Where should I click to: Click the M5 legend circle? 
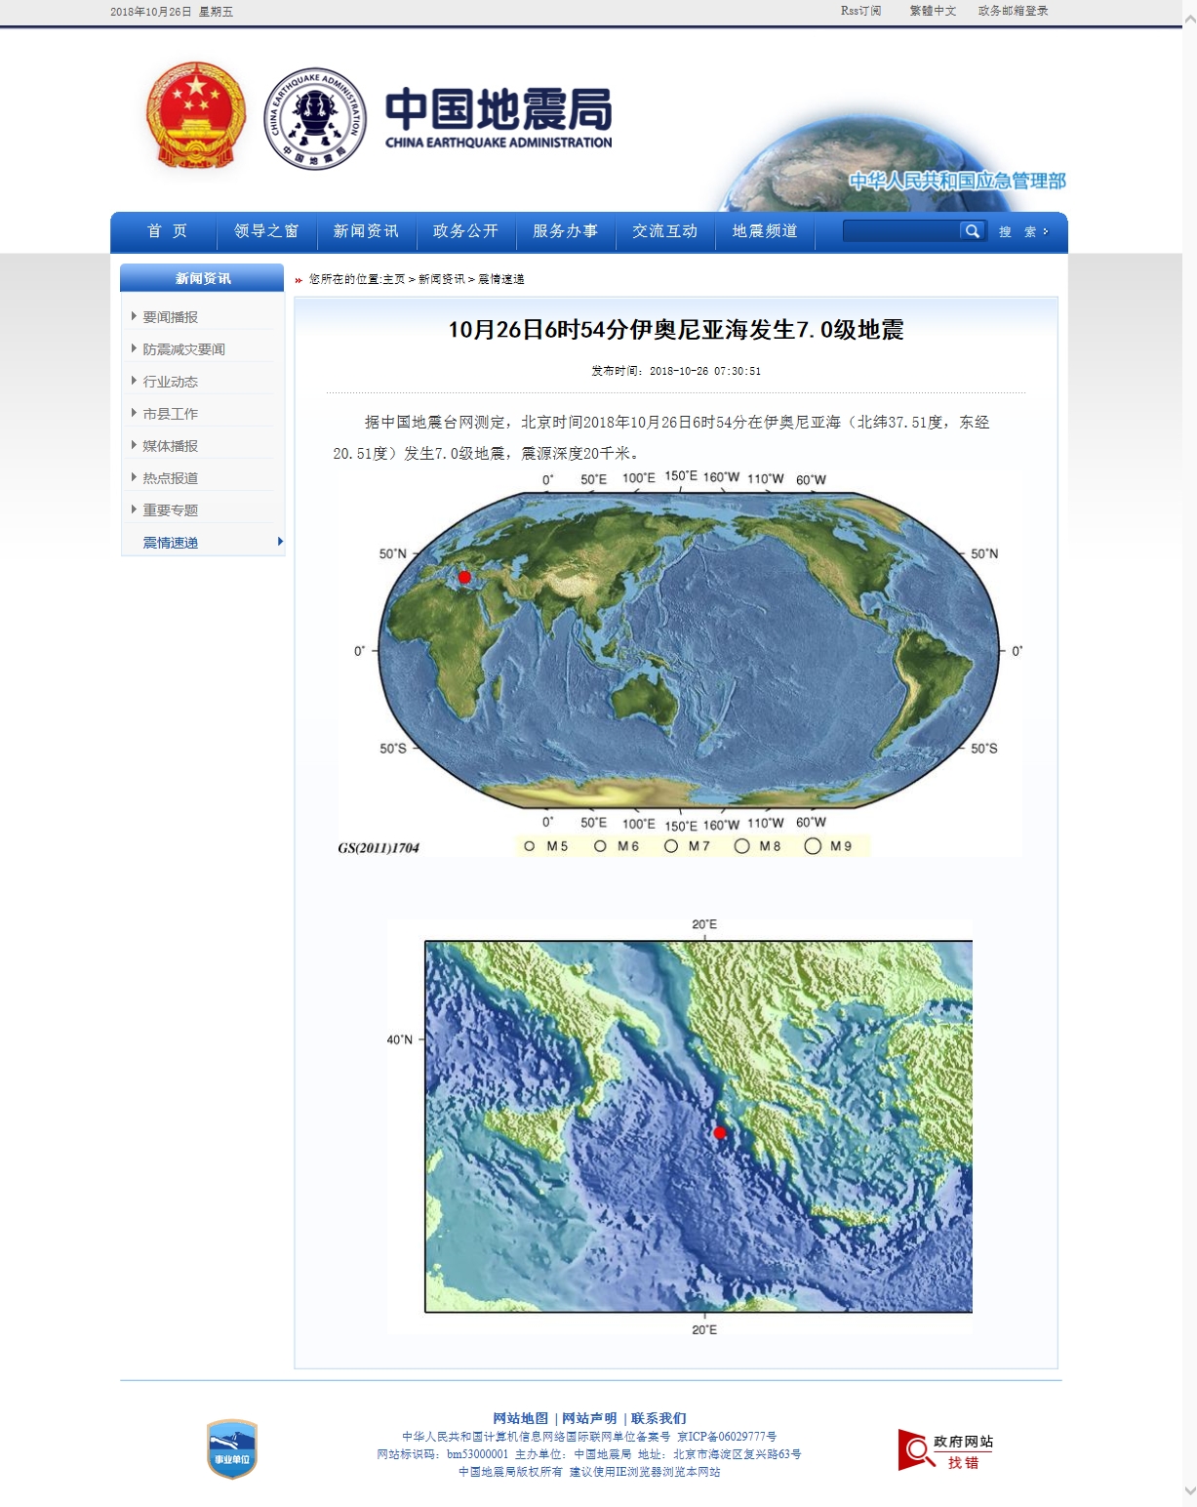530,846
